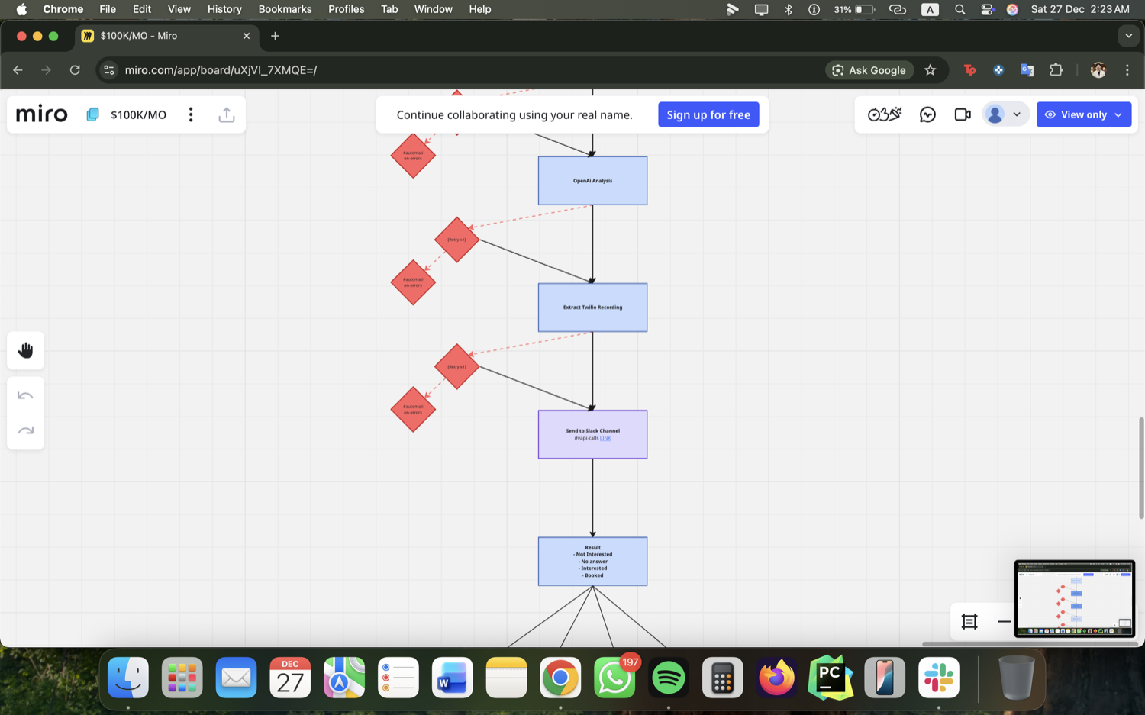Open the three-dot board options menu
Screen dimensions: 1145x715
[191, 114]
